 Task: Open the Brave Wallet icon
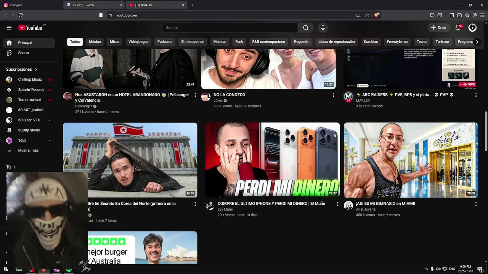(459, 15)
